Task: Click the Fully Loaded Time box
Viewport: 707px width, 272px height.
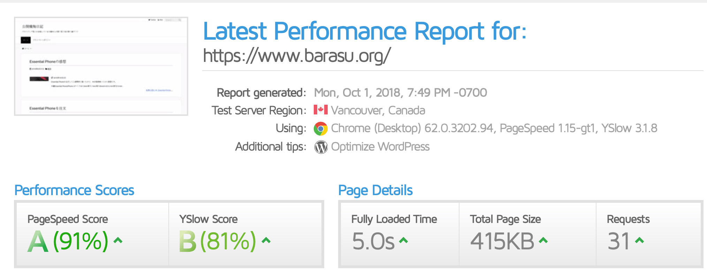Action: [x=400, y=234]
